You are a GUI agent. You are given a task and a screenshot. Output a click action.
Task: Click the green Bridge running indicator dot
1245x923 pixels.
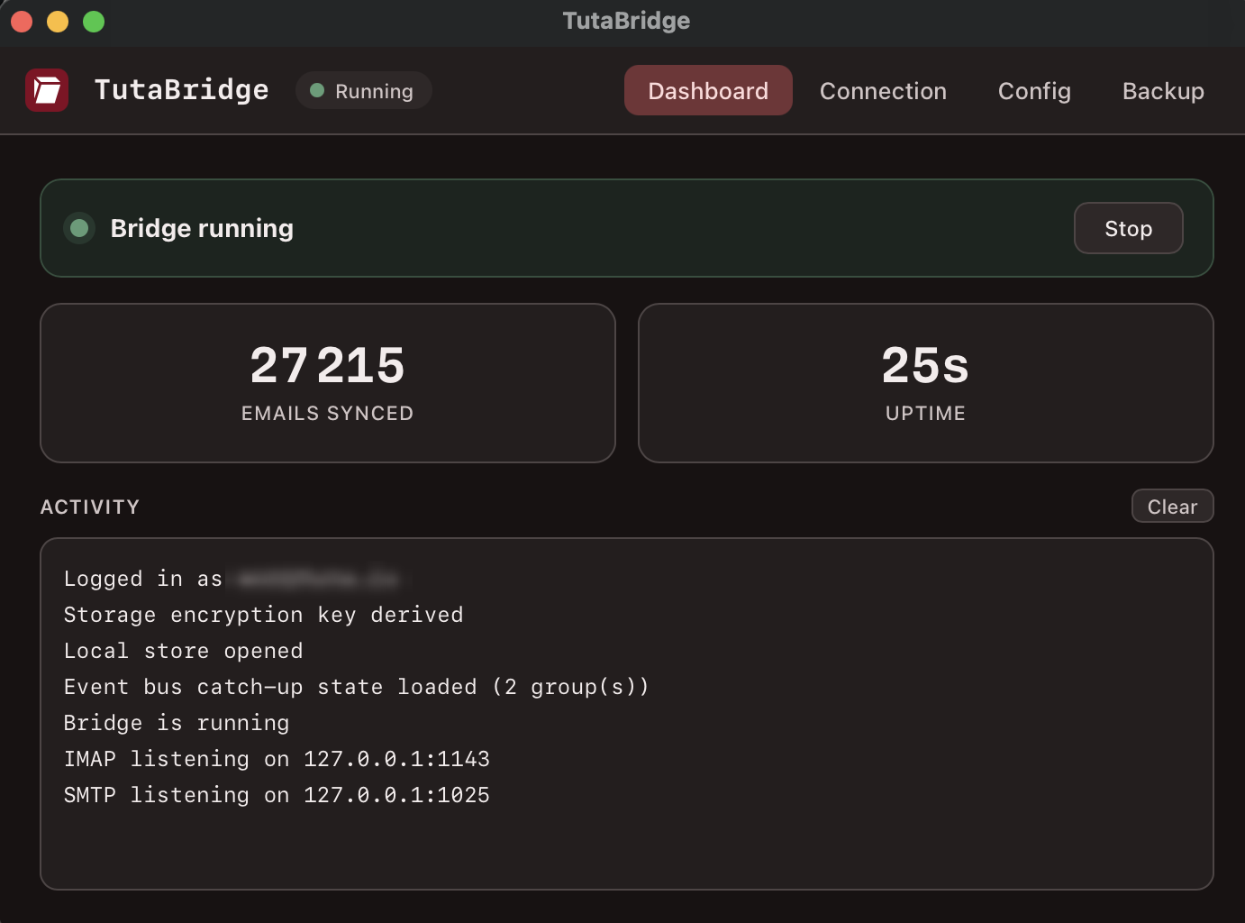pos(79,228)
